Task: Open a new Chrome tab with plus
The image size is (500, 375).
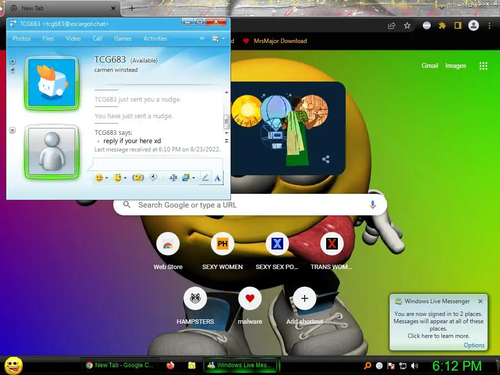Action: (x=132, y=9)
